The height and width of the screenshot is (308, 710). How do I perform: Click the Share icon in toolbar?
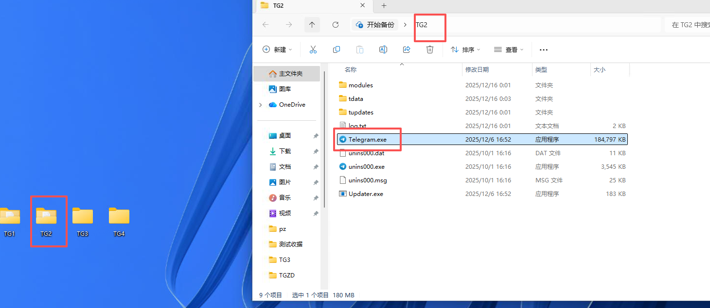407,49
